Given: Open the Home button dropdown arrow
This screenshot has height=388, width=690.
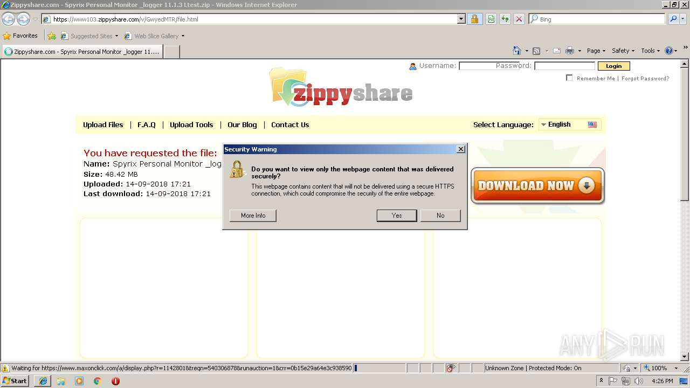Looking at the screenshot, I should [x=527, y=51].
